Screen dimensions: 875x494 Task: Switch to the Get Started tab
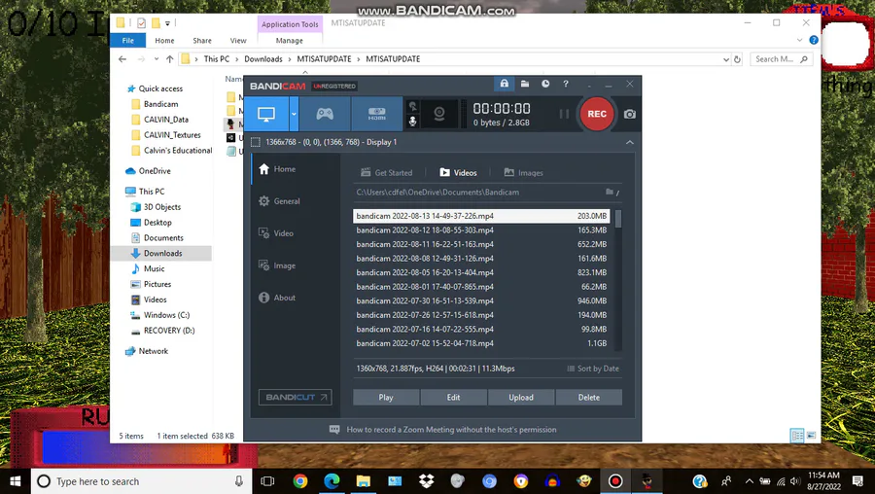tap(387, 172)
